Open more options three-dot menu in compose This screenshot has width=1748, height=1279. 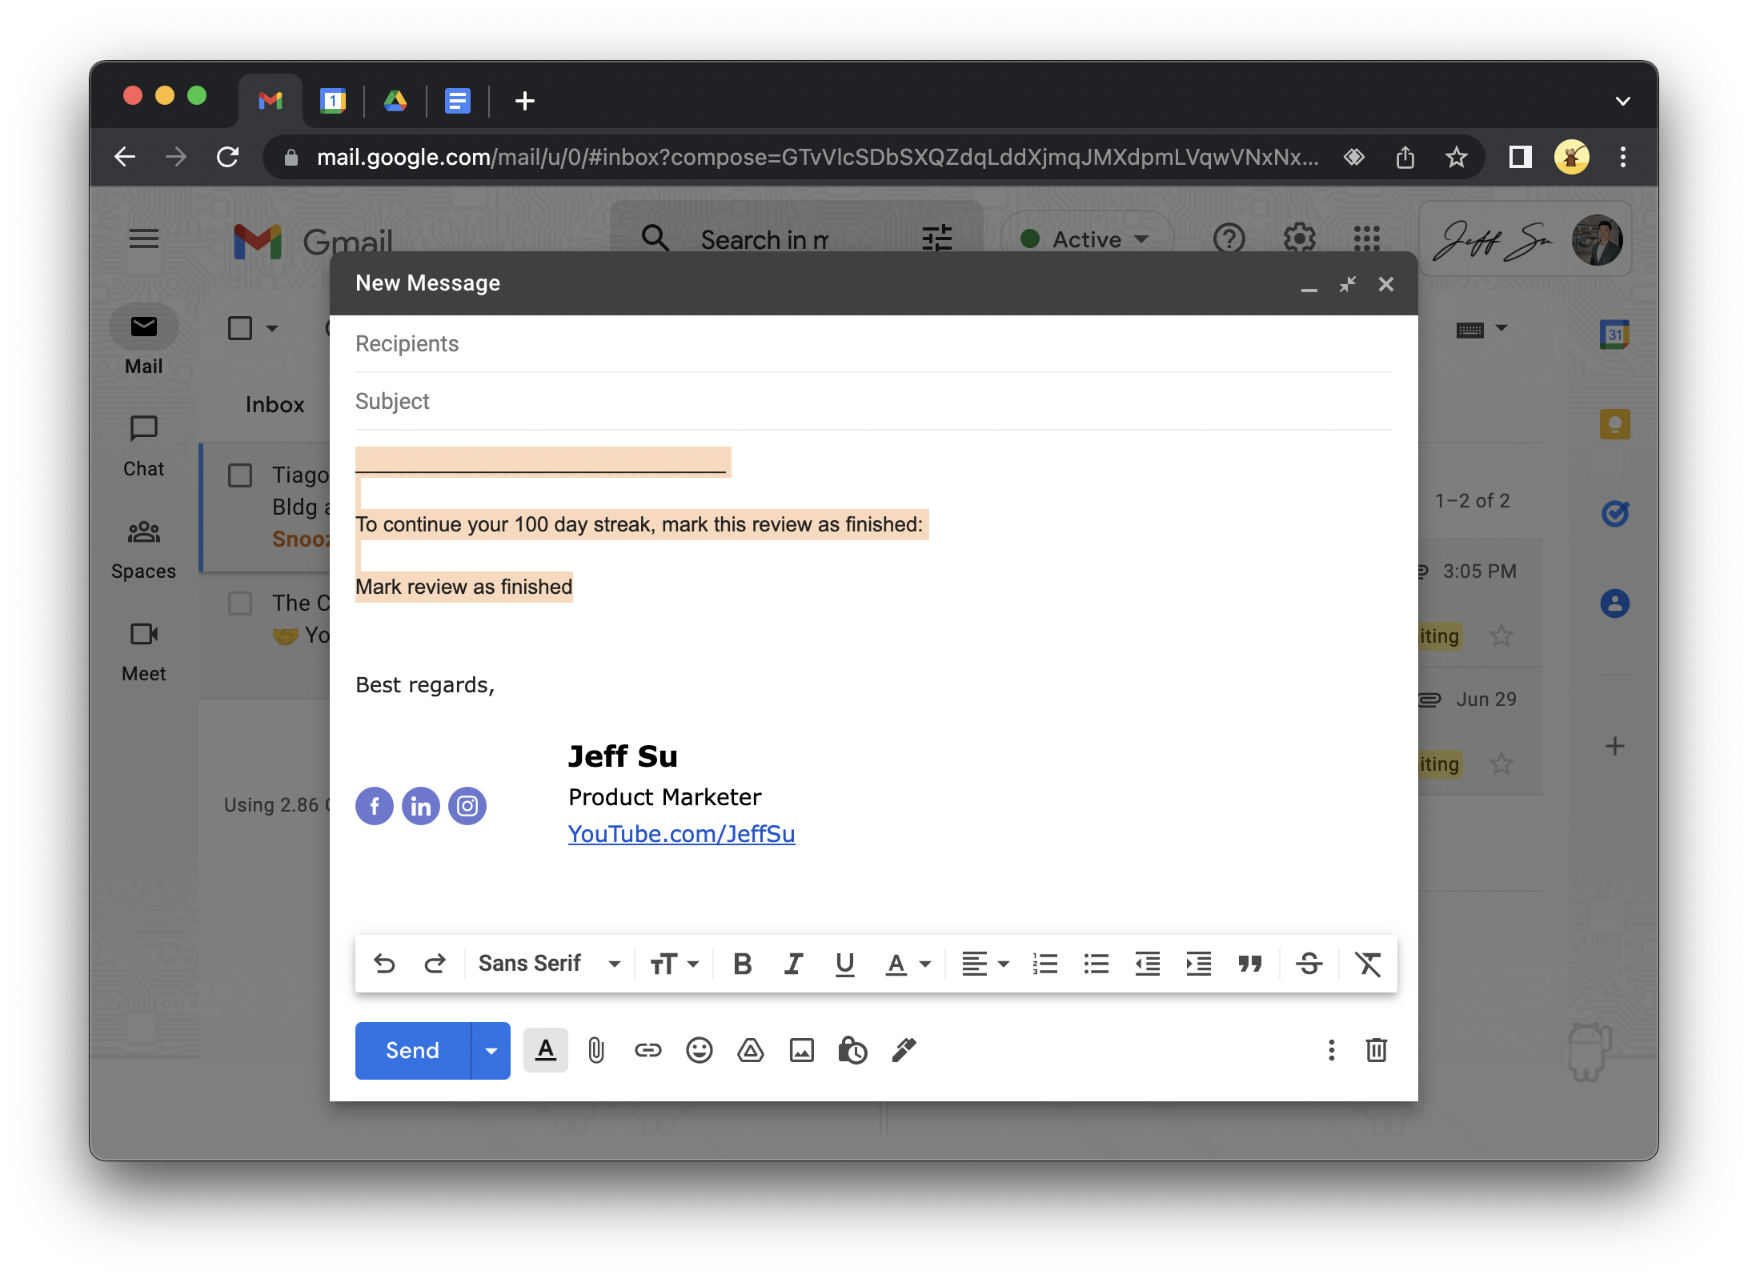tap(1331, 1050)
